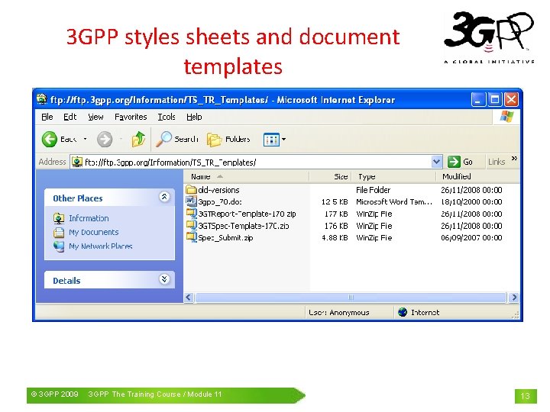The width and height of the screenshot is (550, 412).
Task: Select the 3GTReport-Template-170.zip file name
Action: (247, 214)
